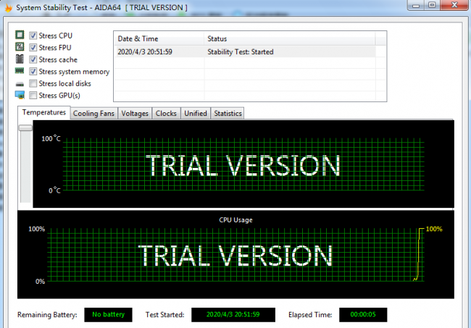Open the Unified tab
Screen dimensions: 471x328
tap(196, 114)
